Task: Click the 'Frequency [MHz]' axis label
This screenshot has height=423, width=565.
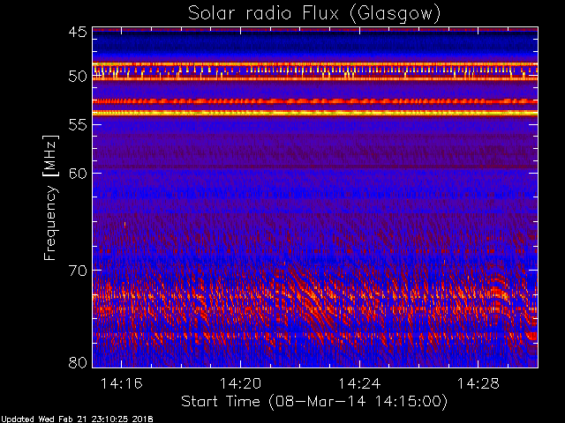Action: click(x=50, y=197)
